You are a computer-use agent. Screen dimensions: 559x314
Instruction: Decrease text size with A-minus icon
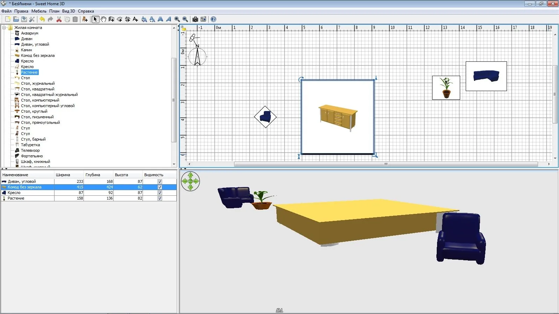152,19
